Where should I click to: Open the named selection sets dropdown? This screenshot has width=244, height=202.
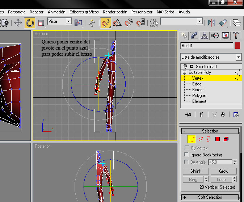pyautogui.click(x=199, y=21)
